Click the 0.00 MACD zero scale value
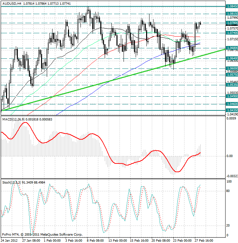Viewport: 238px width, 243px height. pos(230,156)
